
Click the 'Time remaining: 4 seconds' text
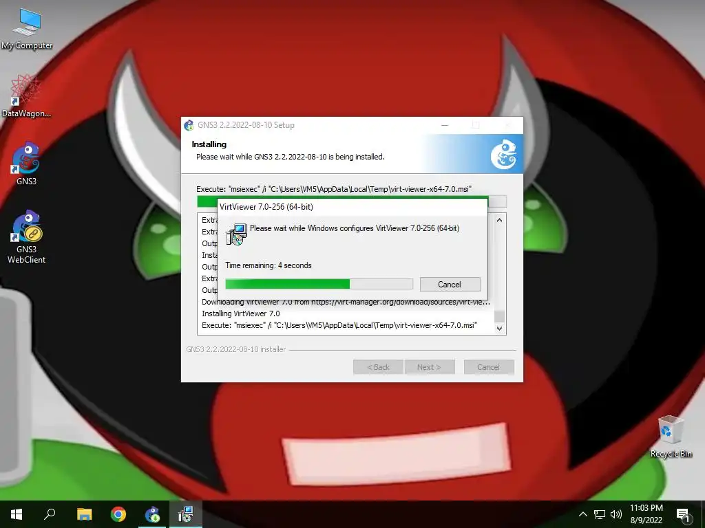pyautogui.click(x=269, y=265)
